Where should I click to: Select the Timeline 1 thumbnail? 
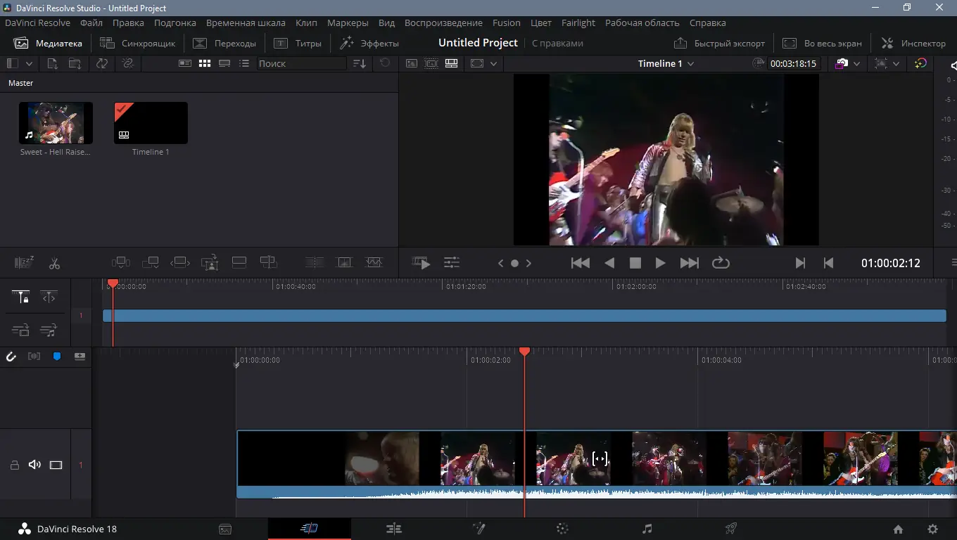coord(151,123)
